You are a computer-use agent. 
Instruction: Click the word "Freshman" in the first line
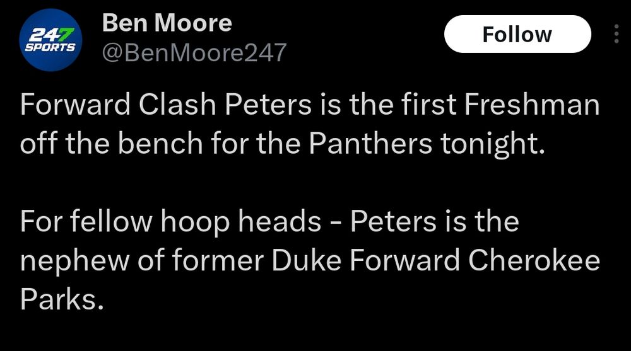point(532,105)
